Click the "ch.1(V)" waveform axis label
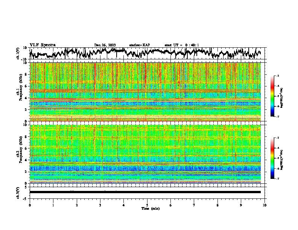The image size is (298, 230). click(x=18, y=54)
